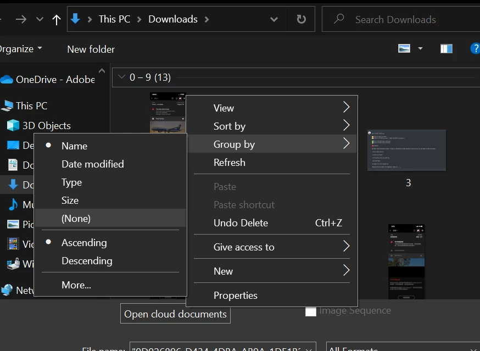Image resolution: width=480 pixels, height=351 pixels.
Task: Open the Organize menu
Action: [21, 49]
